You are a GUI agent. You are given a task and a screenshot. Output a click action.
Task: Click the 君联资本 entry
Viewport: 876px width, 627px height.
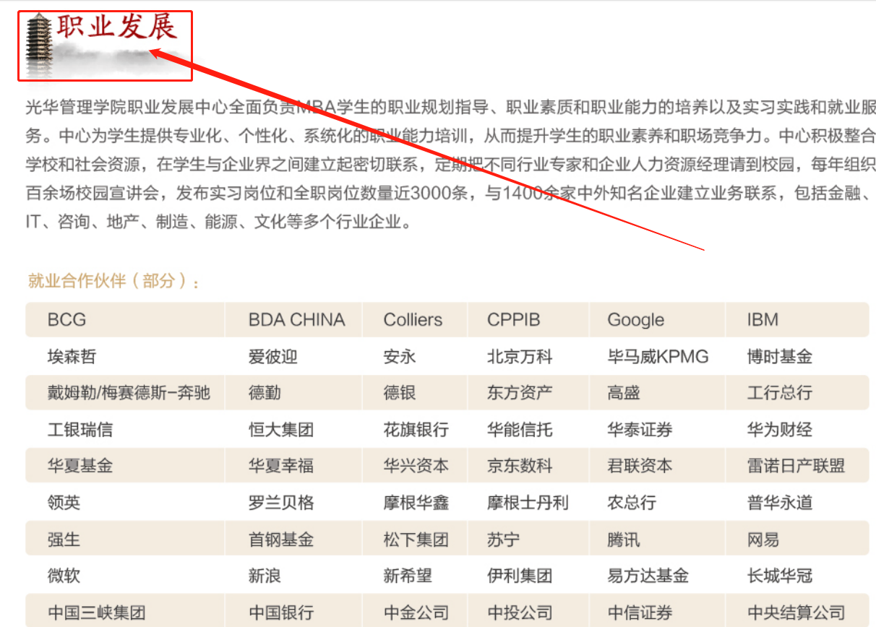coord(640,466)
